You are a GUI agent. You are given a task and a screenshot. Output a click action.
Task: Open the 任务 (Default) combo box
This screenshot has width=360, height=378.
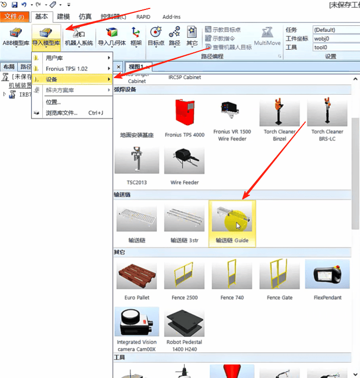(337, 30)
